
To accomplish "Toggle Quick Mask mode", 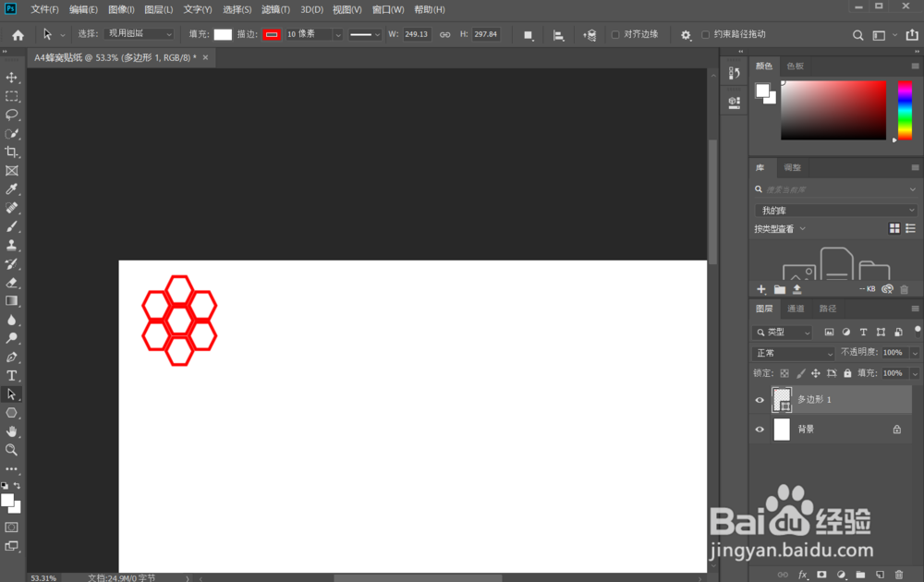I will tap(12, 527).
